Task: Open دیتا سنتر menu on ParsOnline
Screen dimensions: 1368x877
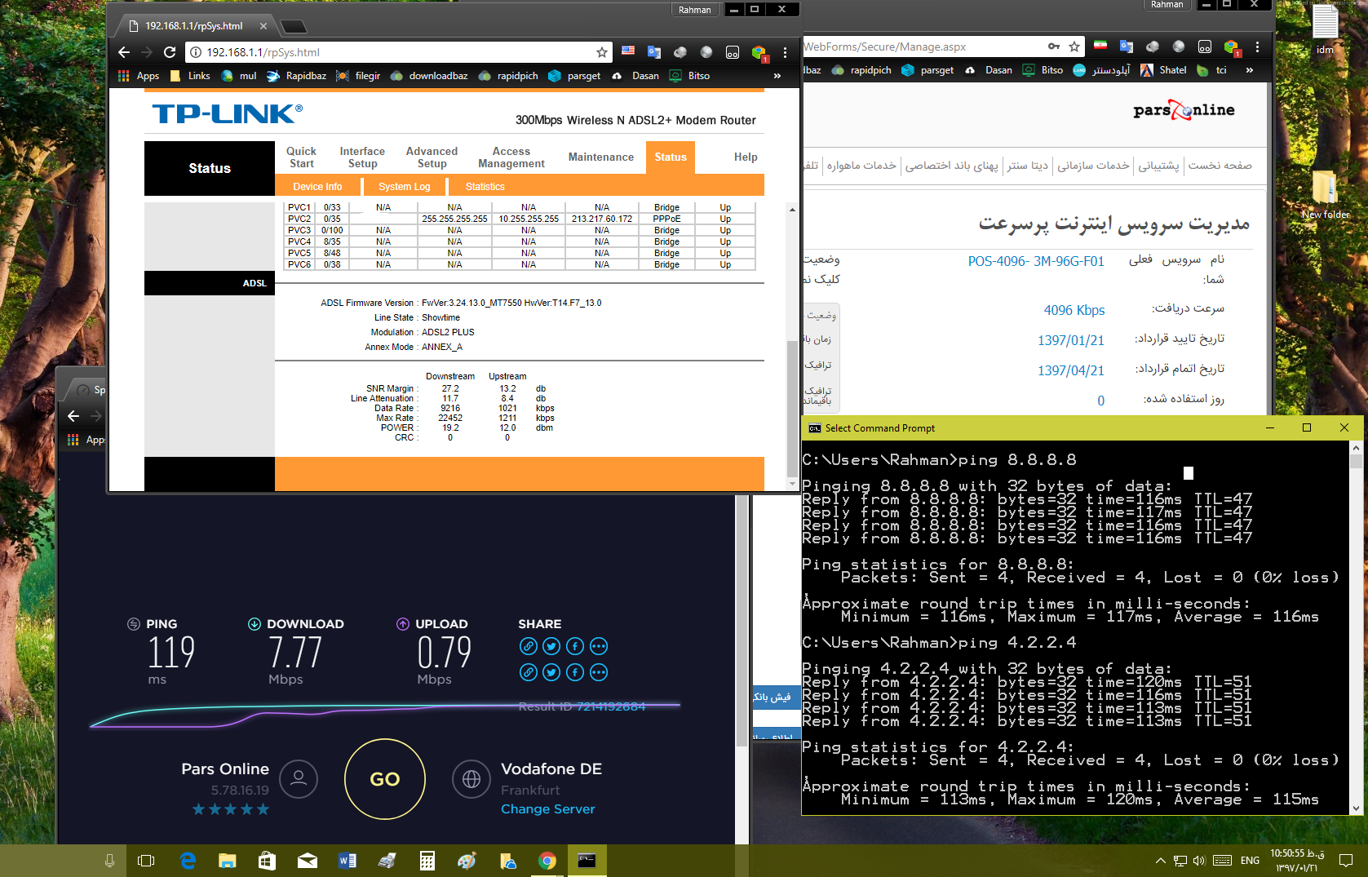Action: click(x=1027, y=166)
